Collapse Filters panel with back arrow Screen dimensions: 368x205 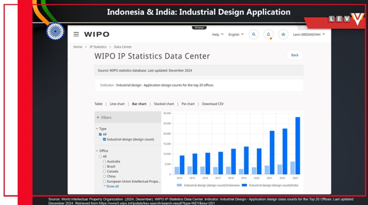point(98,117)
